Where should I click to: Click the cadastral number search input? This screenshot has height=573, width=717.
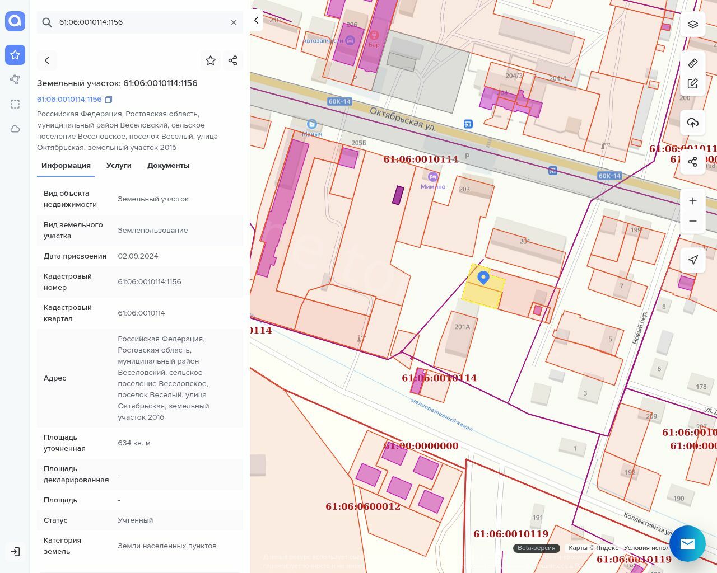140,22
